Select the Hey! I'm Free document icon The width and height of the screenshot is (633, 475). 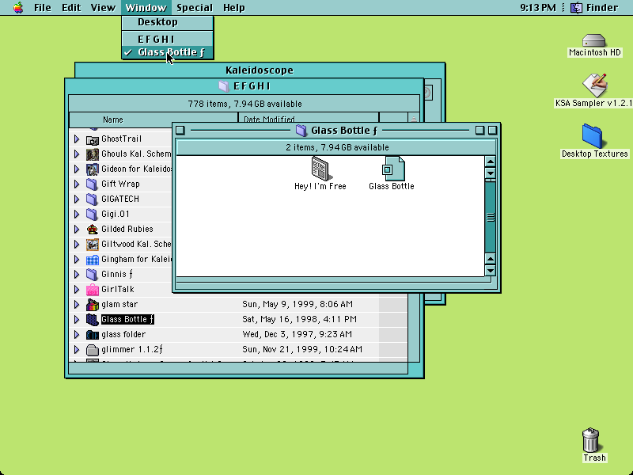pyautogui.click(x=320, y=169)
